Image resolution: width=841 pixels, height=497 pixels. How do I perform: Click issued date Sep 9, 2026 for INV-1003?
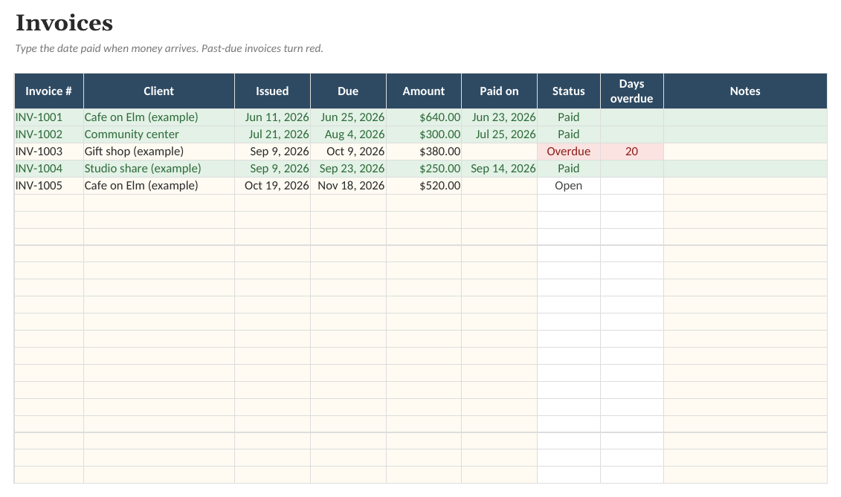pyautogui.click(x=272, y=152)
